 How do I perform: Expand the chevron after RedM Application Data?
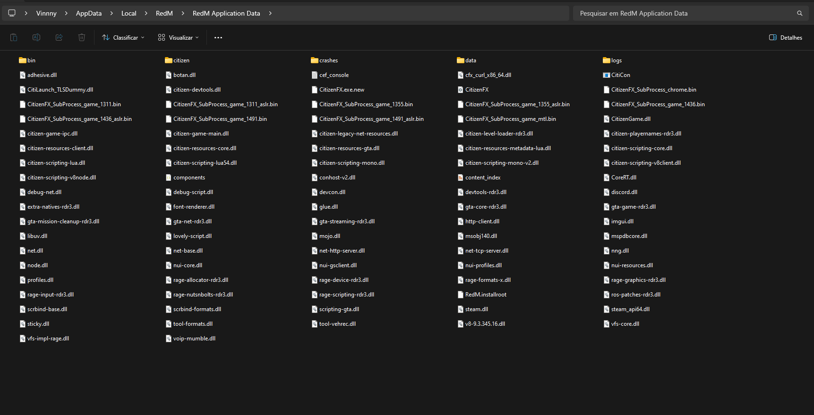pyautogui.click(x=270, y=13)
